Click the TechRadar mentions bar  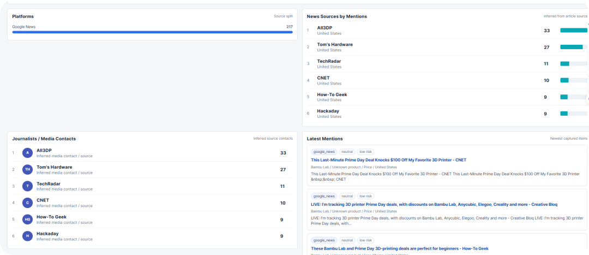[x=574, y=63]
